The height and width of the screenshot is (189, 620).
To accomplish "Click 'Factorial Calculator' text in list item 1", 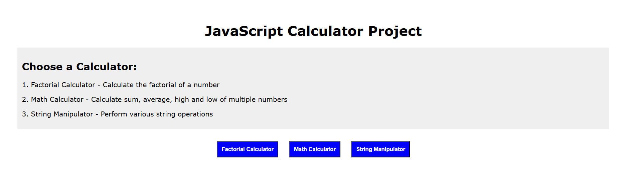I will (x=63, y=85).
